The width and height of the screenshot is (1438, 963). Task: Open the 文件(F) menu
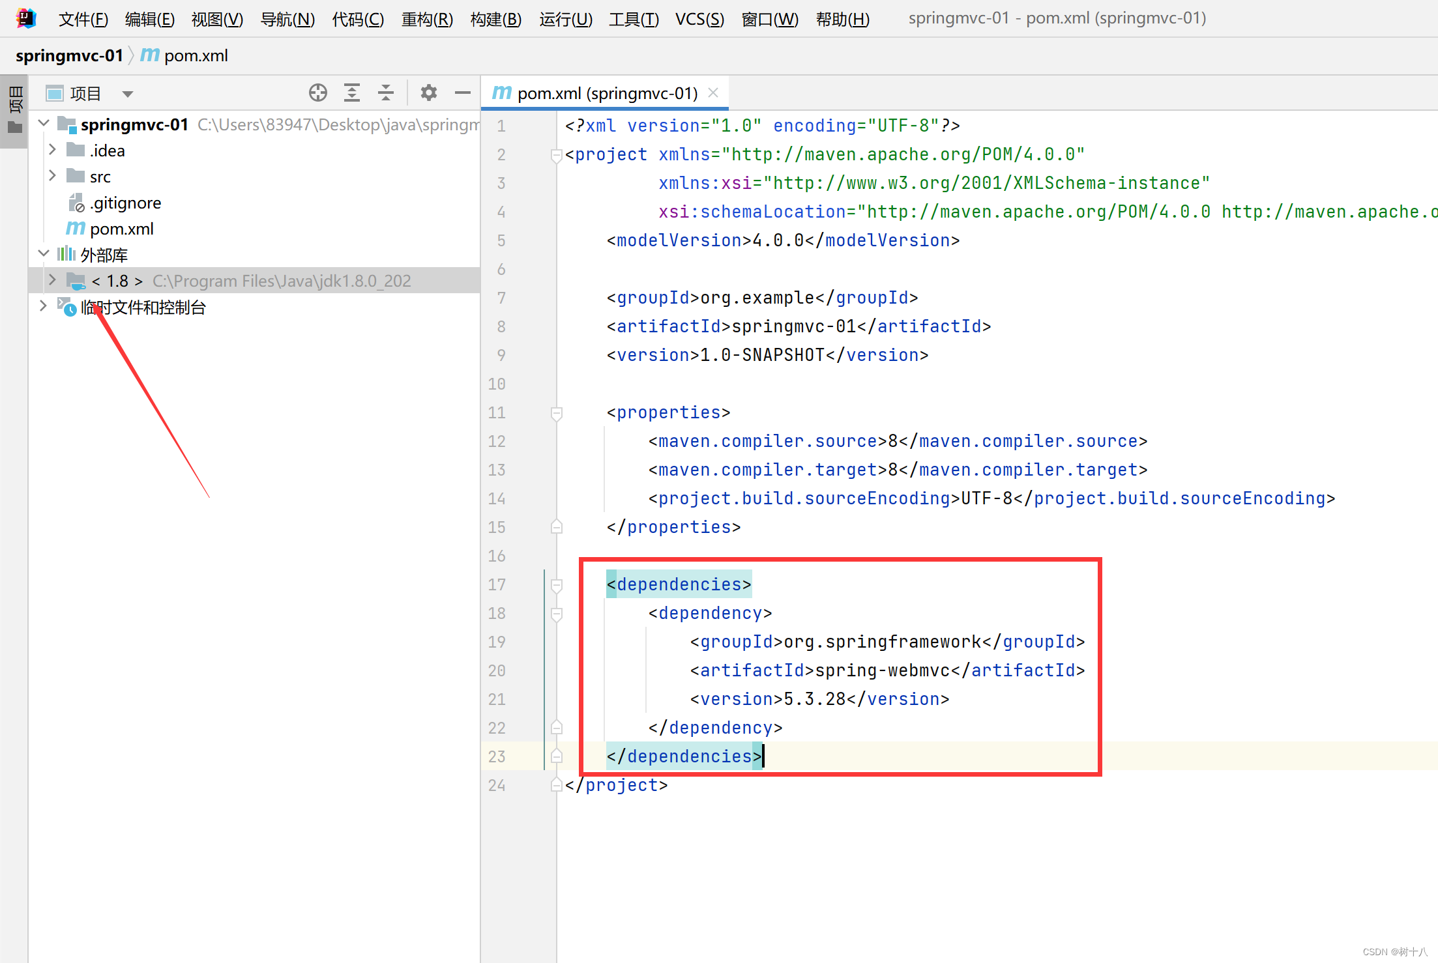pyautogui.click(x=83, y=19)
